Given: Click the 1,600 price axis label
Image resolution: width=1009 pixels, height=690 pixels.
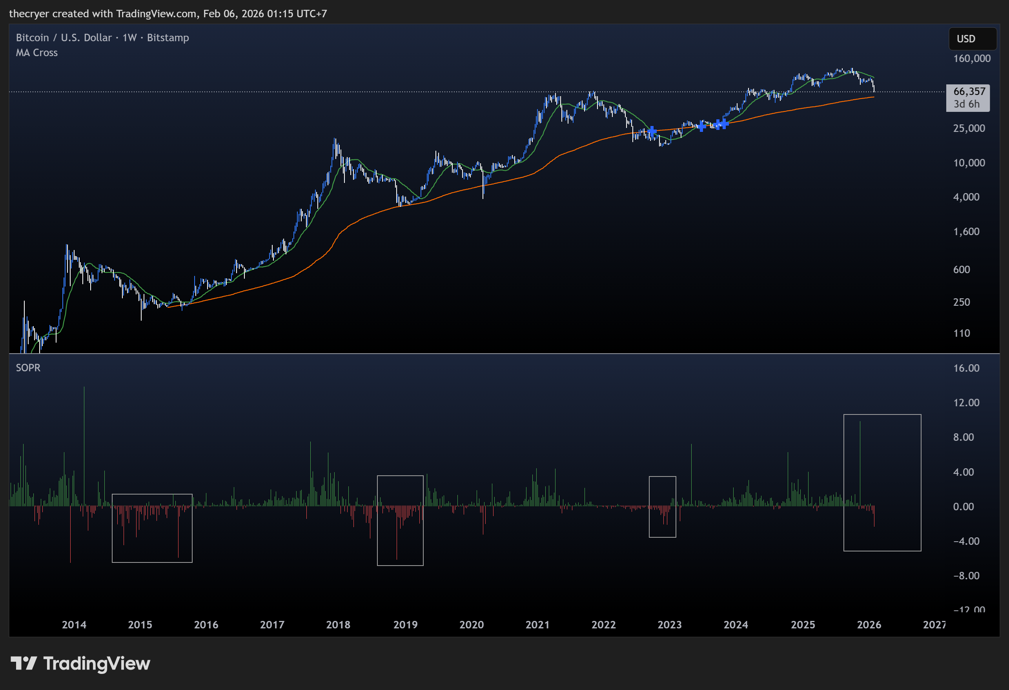Looking at the screenshot, I should coord(967,231).
